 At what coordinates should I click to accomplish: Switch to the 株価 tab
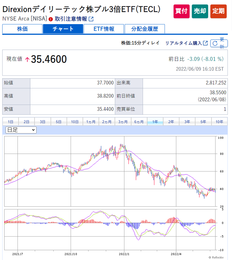click(x=22, y=29)
